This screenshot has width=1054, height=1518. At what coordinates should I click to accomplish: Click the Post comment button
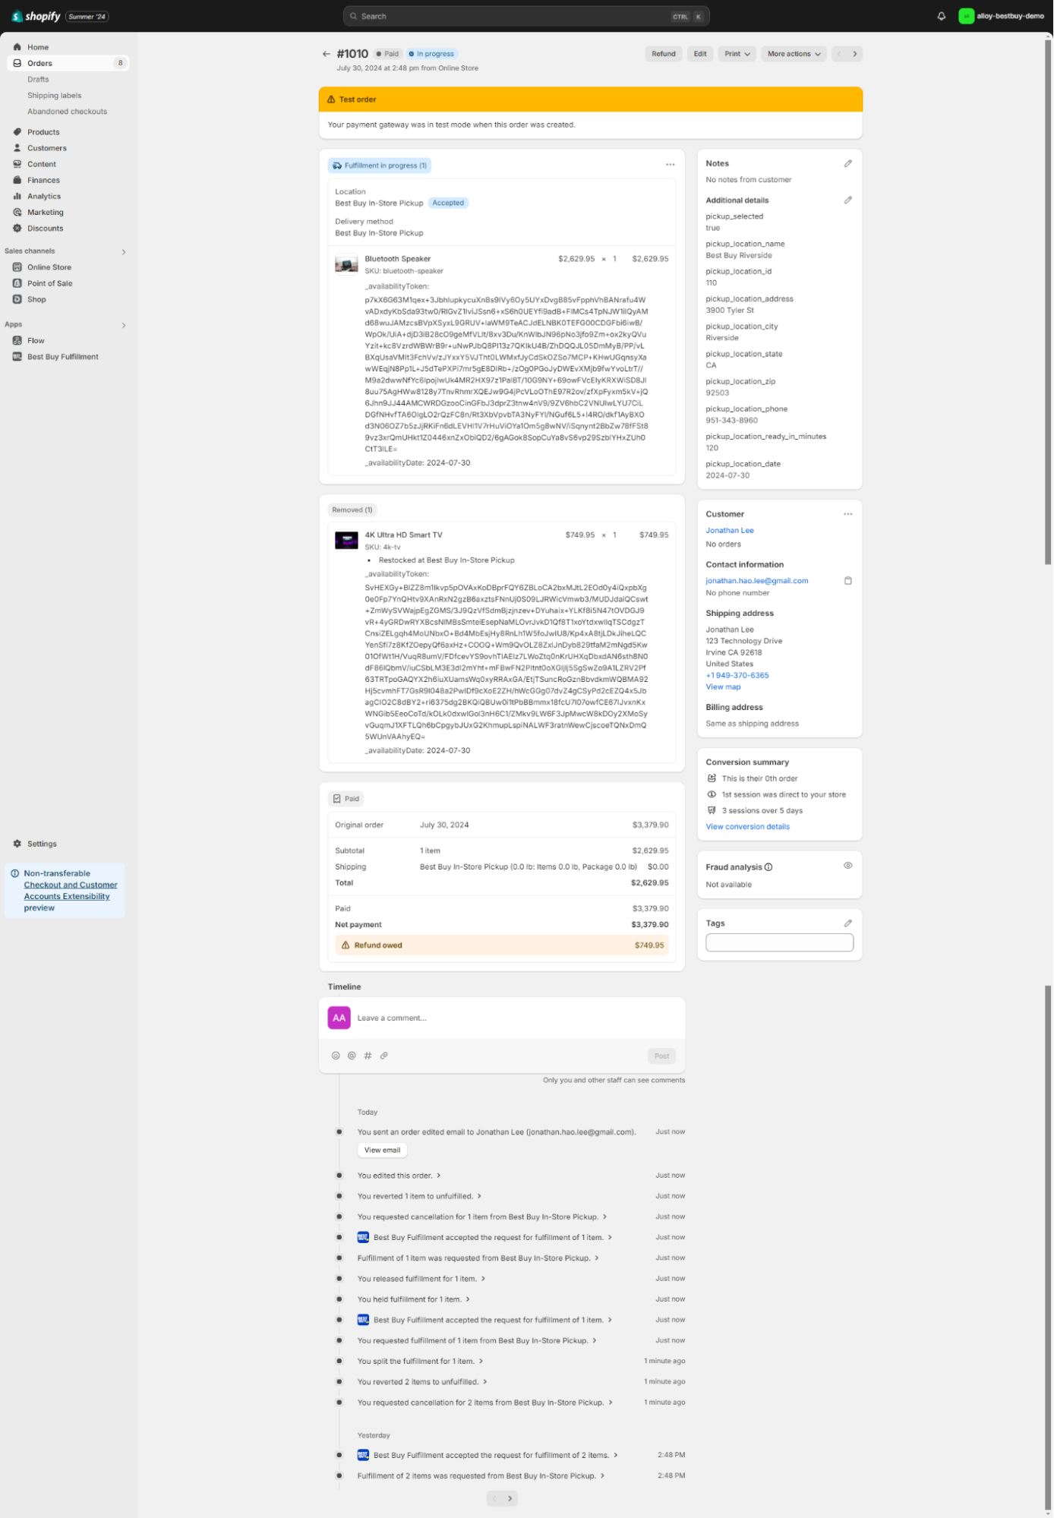662,1056
